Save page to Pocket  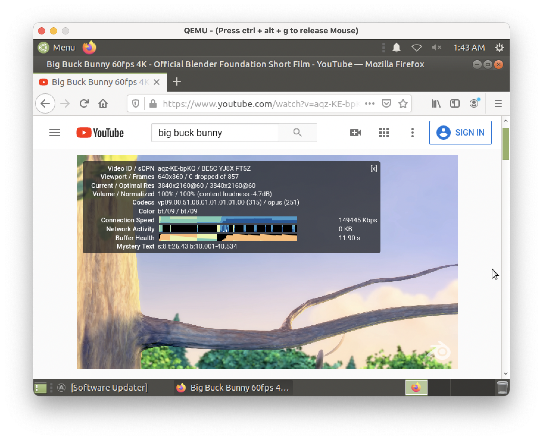(x=386, y=104)
